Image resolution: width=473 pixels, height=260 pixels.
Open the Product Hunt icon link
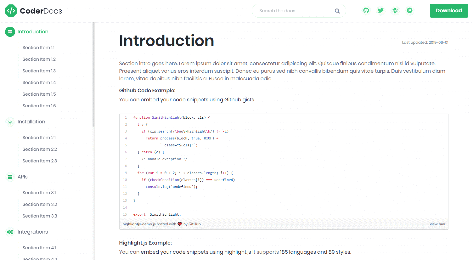[409, 11]
